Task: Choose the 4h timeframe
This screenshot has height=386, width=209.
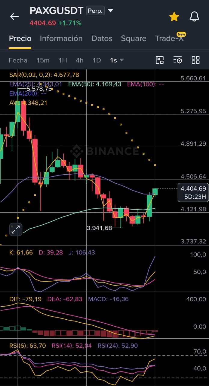Action: click(80, 60)
